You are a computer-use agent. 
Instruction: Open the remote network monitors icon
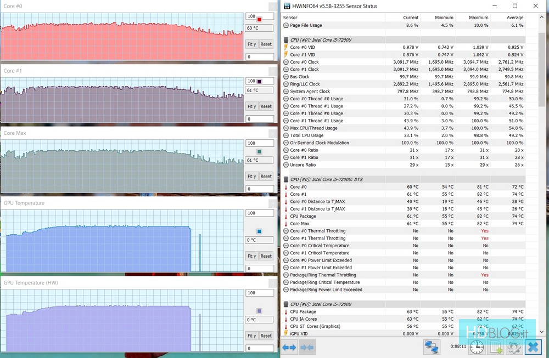432,347
